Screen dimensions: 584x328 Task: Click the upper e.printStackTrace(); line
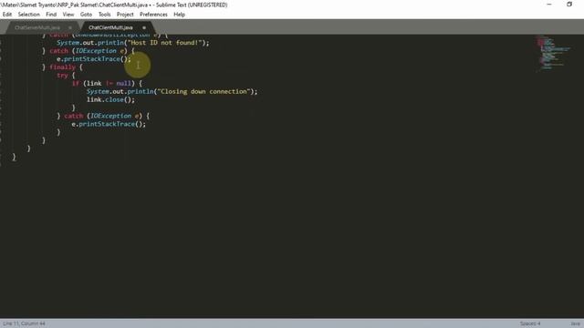94,59
